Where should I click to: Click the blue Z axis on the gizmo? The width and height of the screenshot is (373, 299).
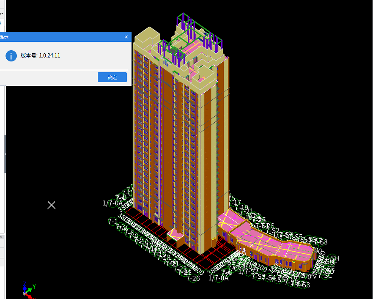click(25, 287)
